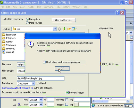This screenshot has width=134, height=108.
Task: Minimize the Dreamweaver window
Action: pyautogui.click(x=121, y=2)
